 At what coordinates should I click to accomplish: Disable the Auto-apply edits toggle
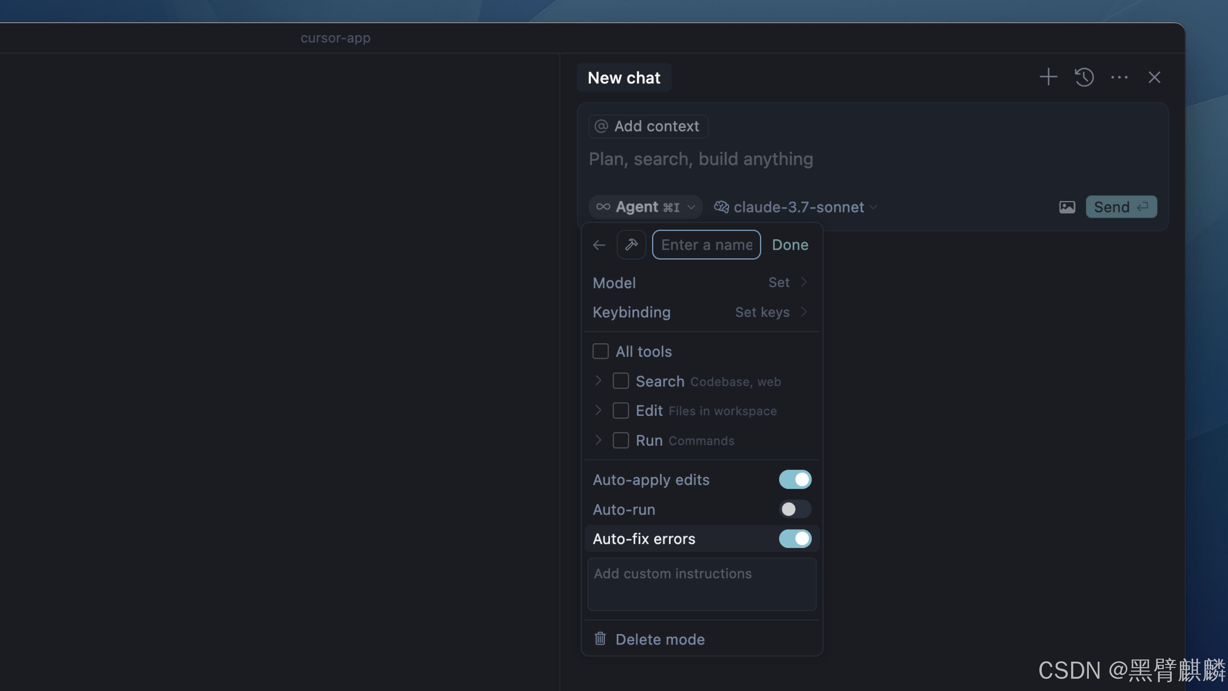tap(795, 480)
